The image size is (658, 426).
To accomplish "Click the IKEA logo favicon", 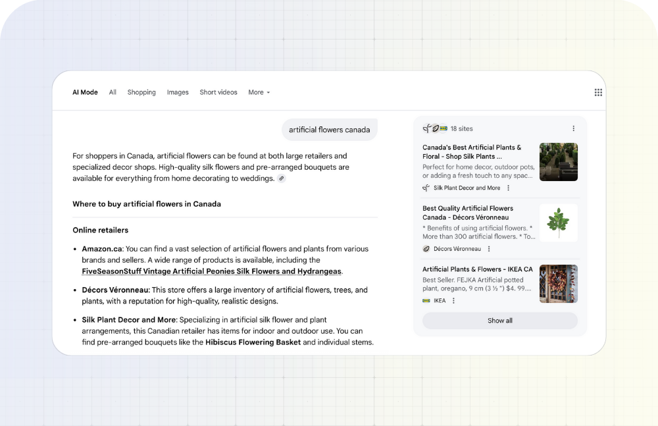I will 426,301.
